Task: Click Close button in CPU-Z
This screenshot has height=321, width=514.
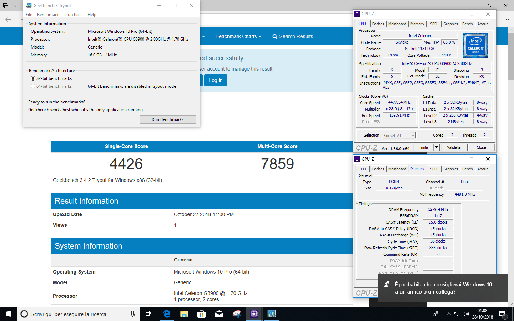Action: coord(481,147)
